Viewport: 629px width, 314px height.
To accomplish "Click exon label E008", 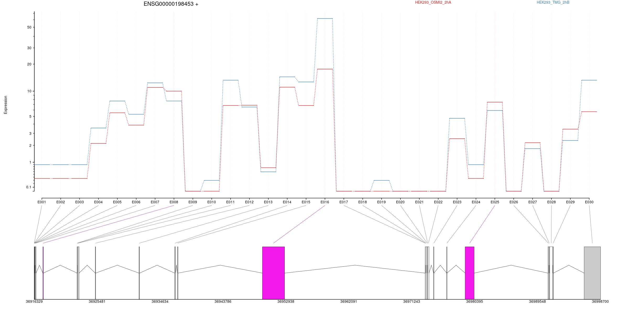I will (x=174, y=202).
